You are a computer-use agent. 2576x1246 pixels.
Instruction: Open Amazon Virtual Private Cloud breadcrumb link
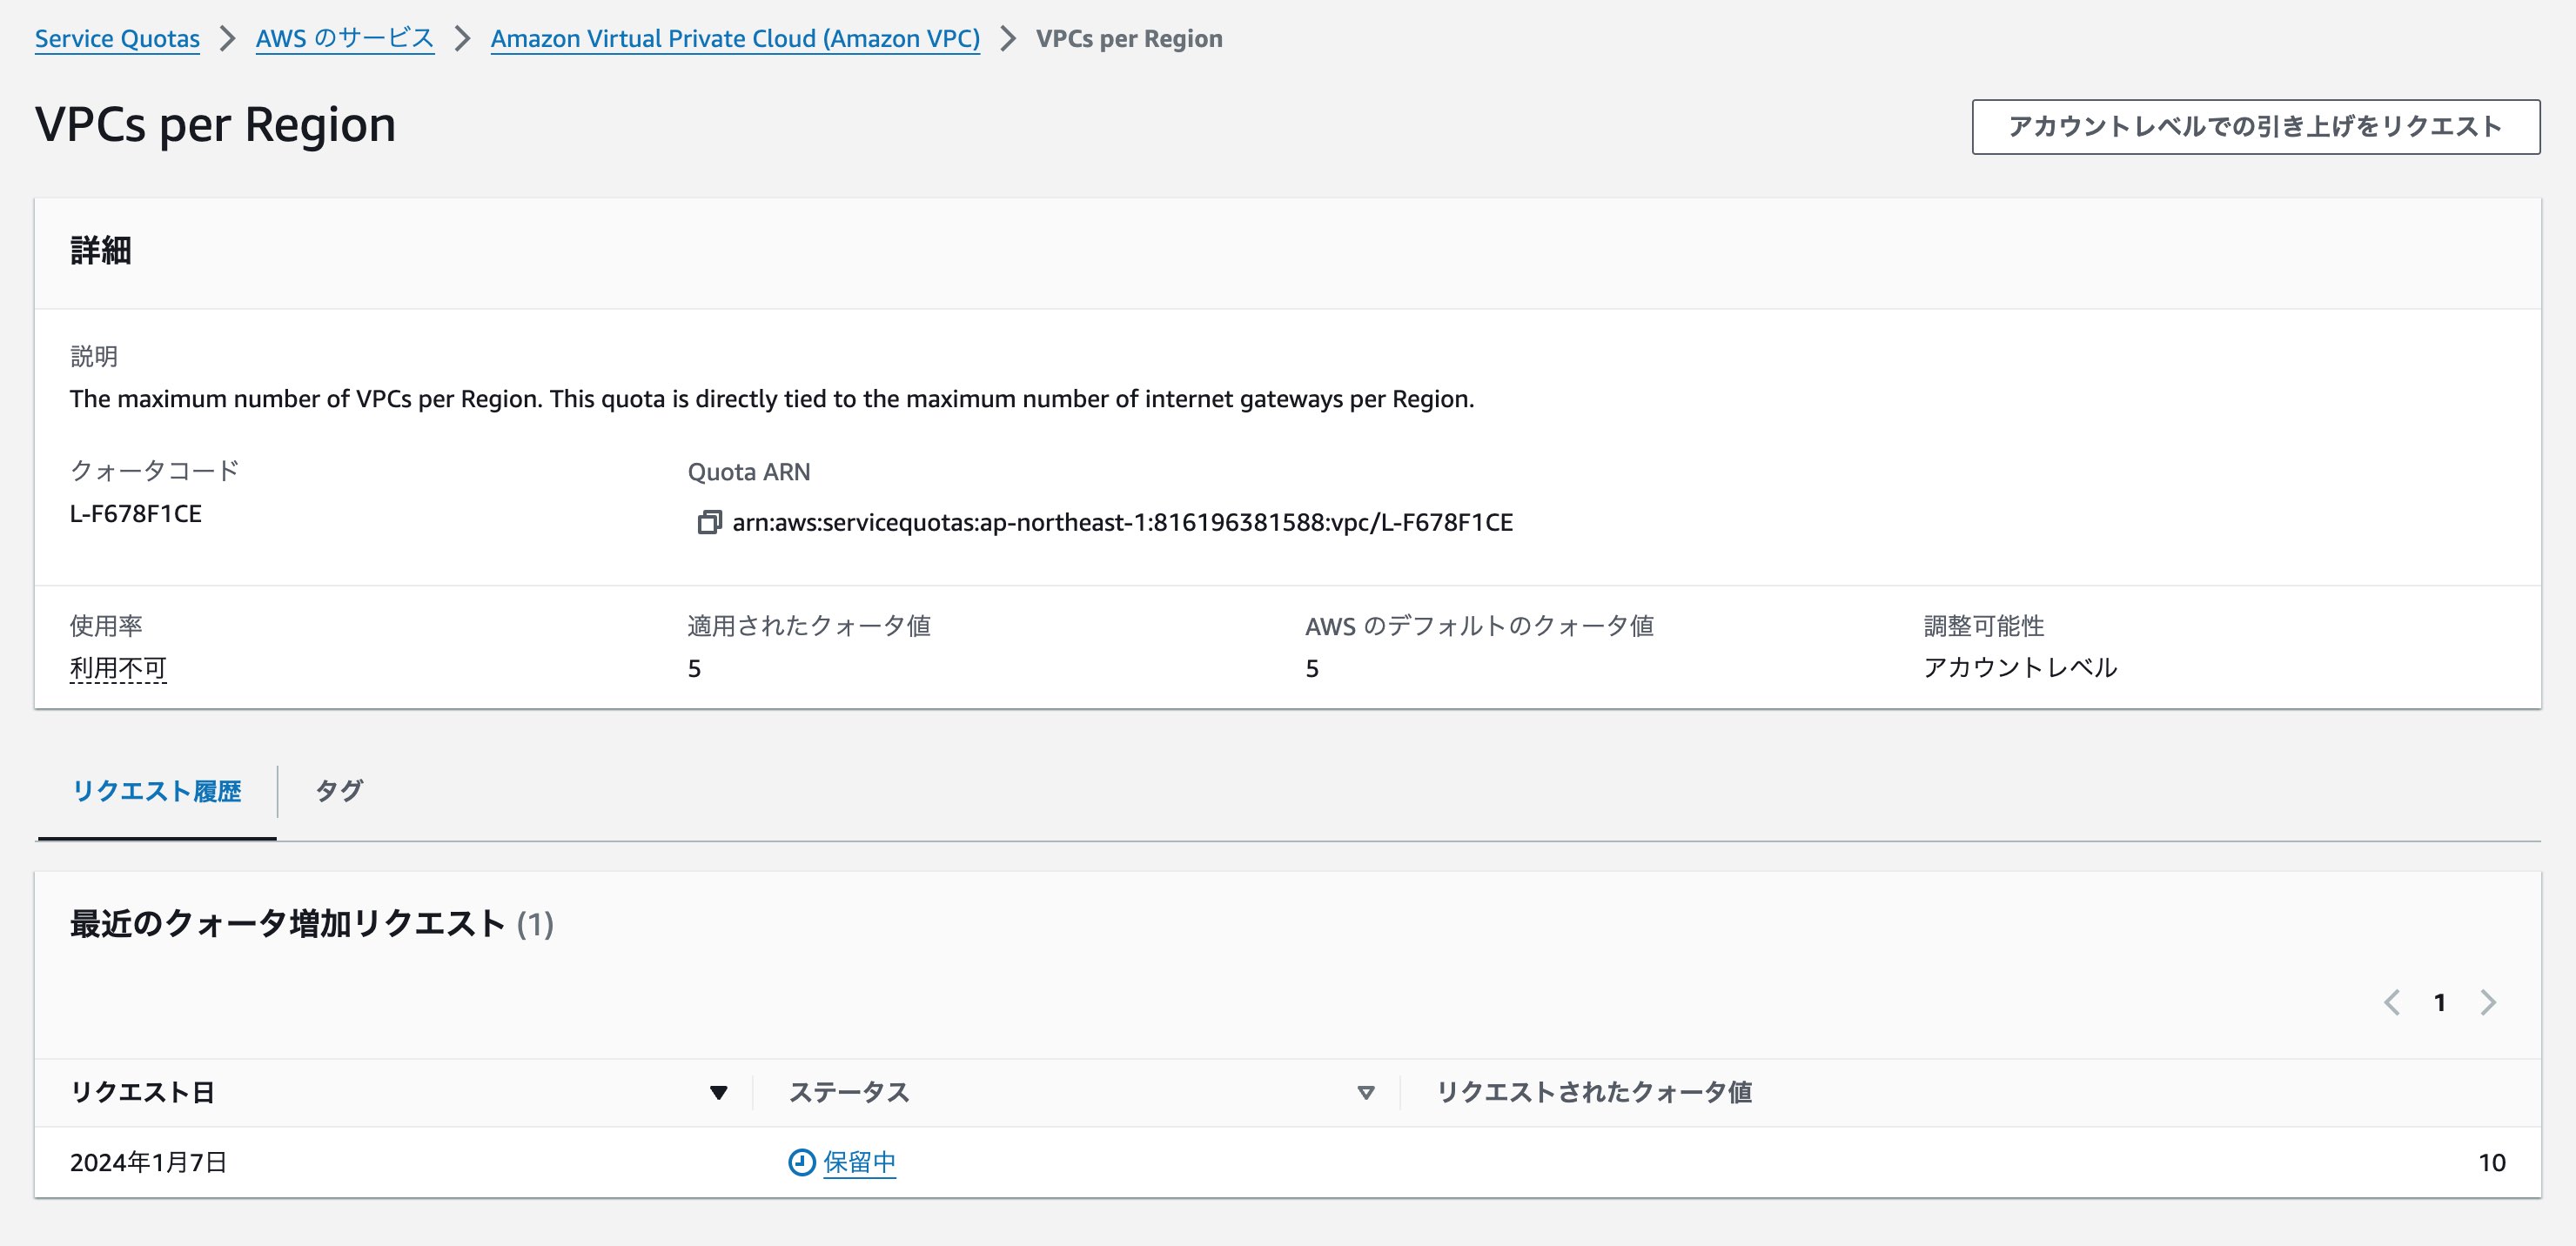[x=735, y=39]
